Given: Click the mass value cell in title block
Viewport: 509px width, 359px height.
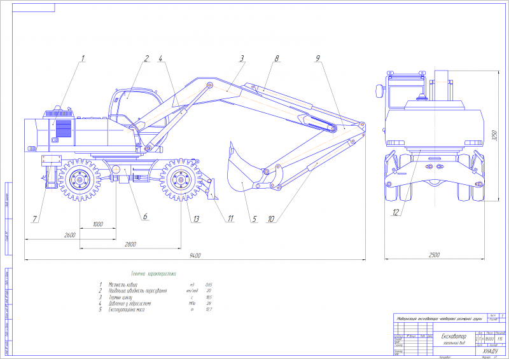Looking at the screenshot, I should 489,339.
